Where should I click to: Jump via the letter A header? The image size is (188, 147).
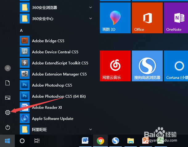pos(21,31)
